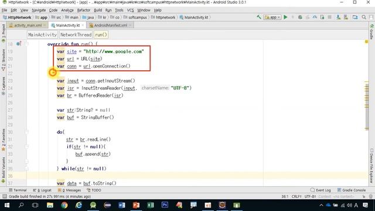Open the Android Profiler gauge icon
The height and width of the screenshot is (211, 375).
pos(315,17)
